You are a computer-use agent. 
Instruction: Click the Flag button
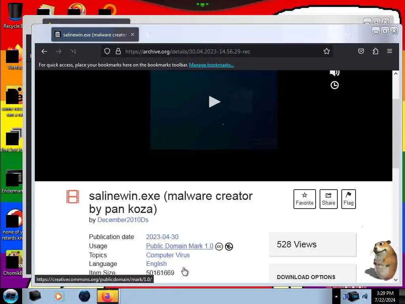(348, 199)
